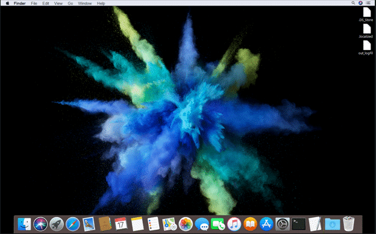Viewport: 376px width, 234px height.
Task: Select the .DS_Store file on desktop
Action: (x=366, y=14)
